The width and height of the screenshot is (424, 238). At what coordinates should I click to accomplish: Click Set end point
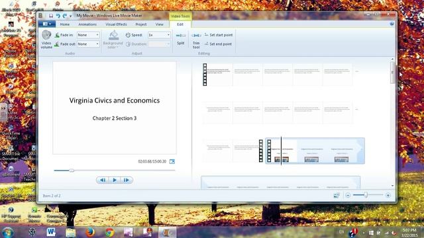pos(218,44)
